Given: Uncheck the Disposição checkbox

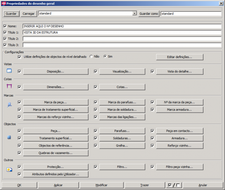Looking at the screenshot, I should coord(19,71).
